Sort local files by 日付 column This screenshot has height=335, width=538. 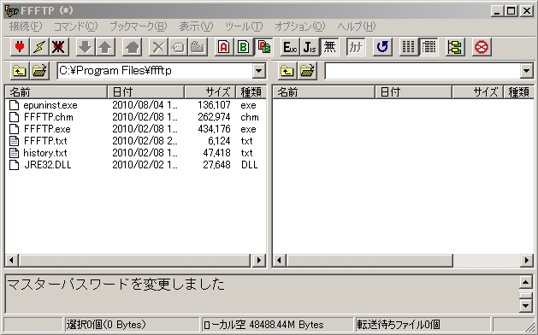click(145, 92)
